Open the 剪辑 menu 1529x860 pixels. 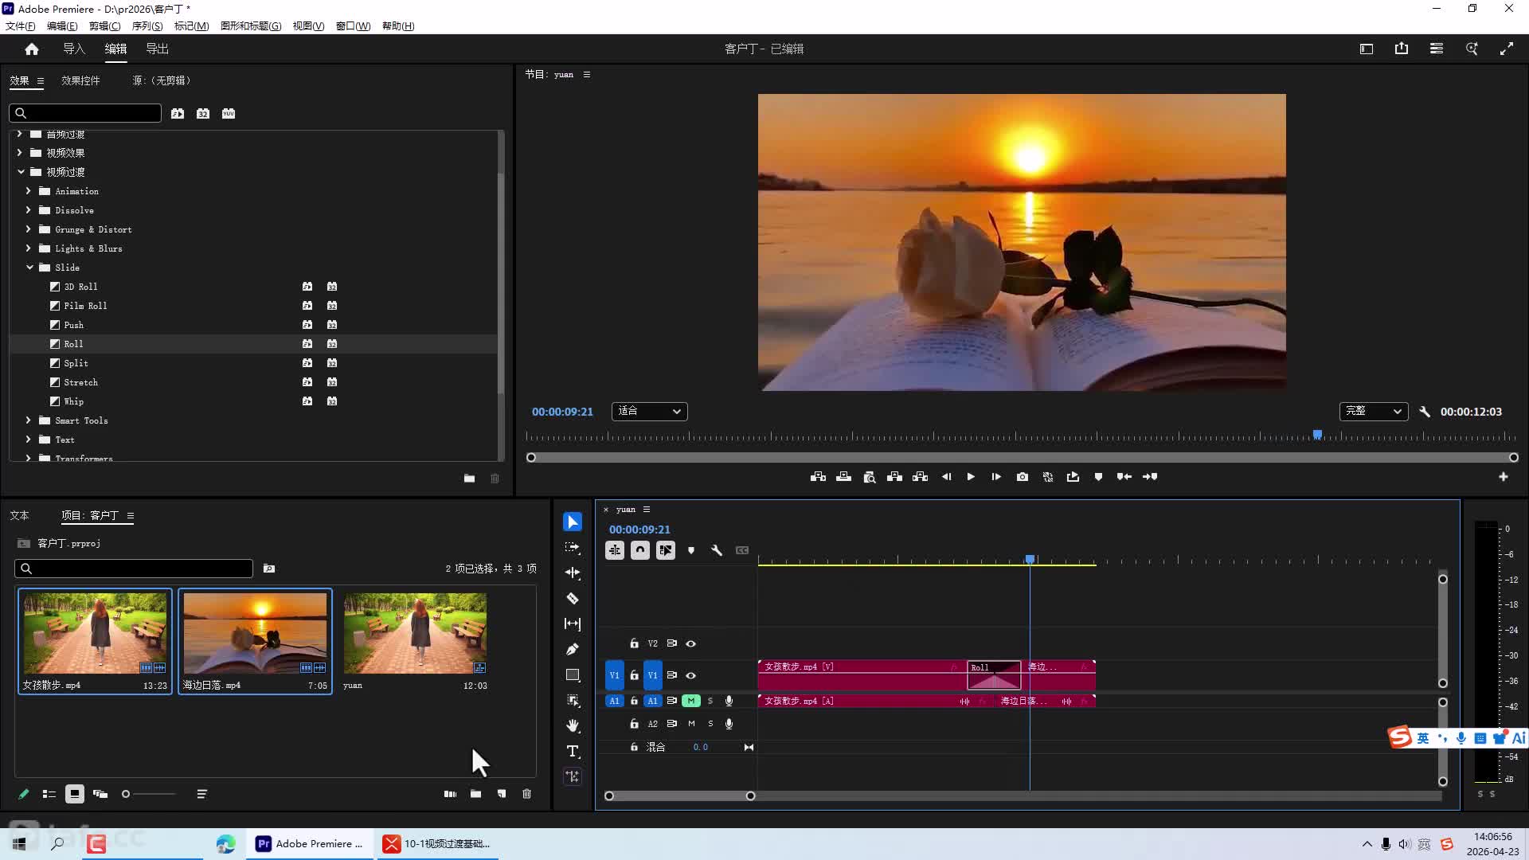[x=104, y=26]
